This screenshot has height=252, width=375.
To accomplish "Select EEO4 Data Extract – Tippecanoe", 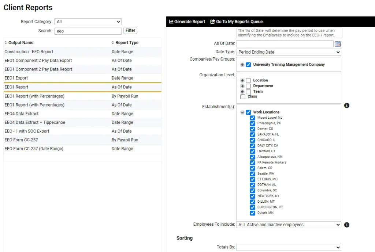I will click(82, 123).
